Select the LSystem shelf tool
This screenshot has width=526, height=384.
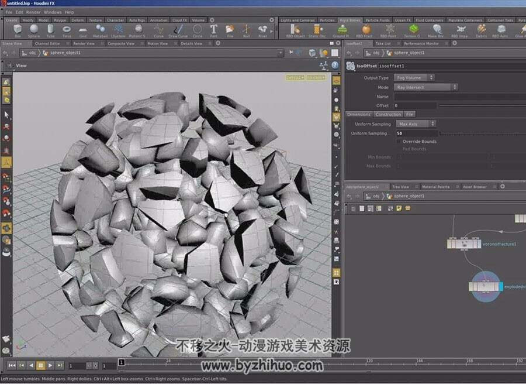[x=118, y=30]
